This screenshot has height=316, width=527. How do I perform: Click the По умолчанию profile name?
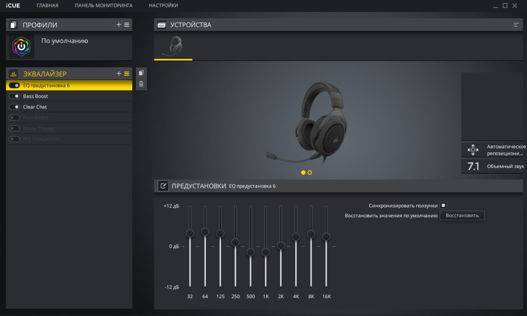tap(65, 41)
